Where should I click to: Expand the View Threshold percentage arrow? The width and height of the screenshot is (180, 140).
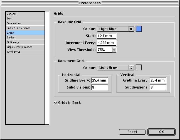click(114, 50)
